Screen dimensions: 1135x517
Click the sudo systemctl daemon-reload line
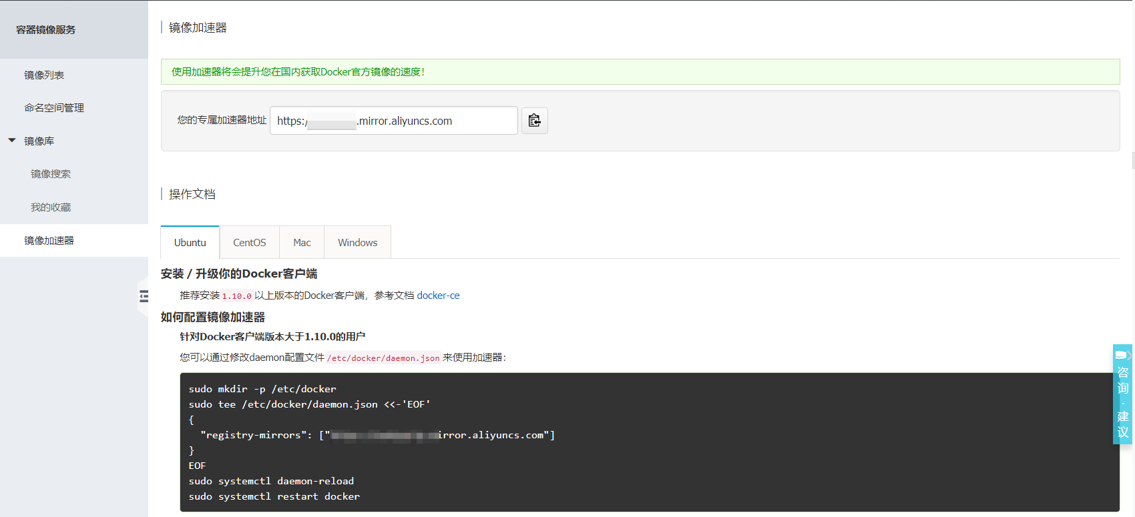271,481
